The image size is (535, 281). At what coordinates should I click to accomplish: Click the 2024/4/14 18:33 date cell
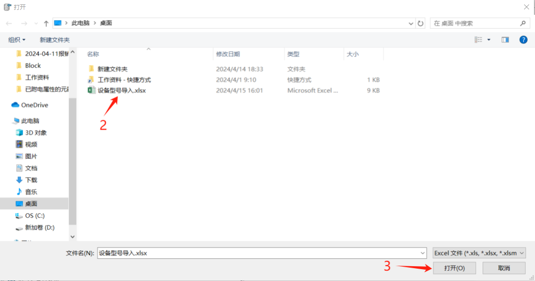[x=240, y=69]
